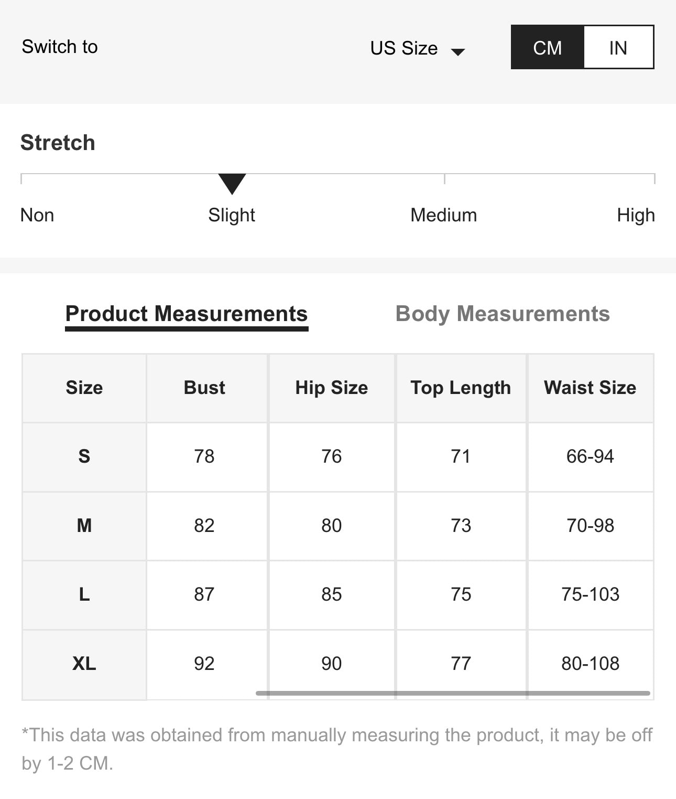Select the M size row label
The height and width of the screenshot is (799, 676).
tap(84, 525)
